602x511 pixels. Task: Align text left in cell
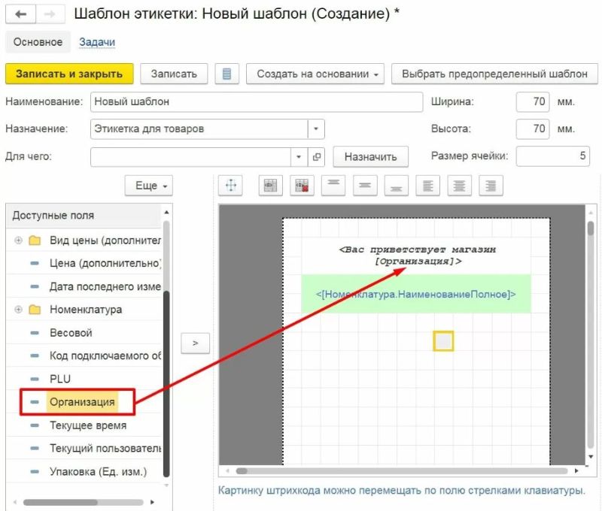point(427,186)
